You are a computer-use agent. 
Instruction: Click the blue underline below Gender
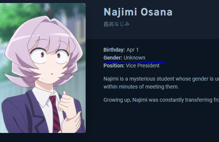pos(134,63)
